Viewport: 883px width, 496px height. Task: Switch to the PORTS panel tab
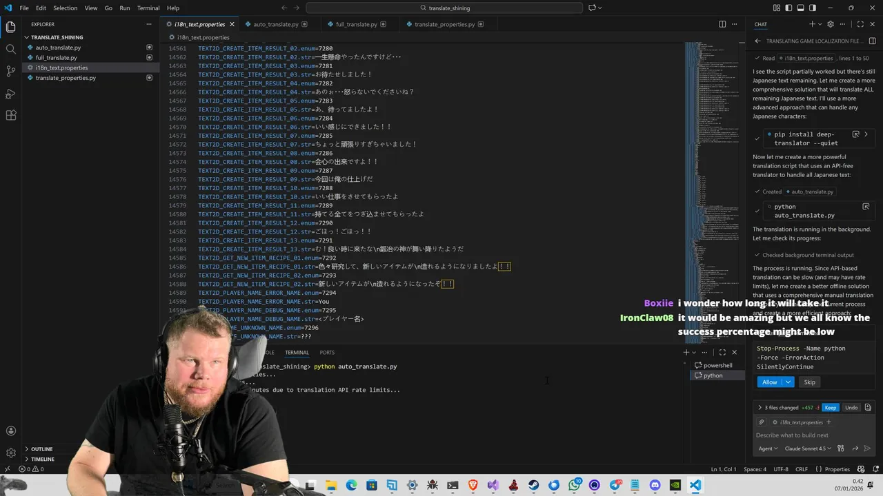(327, 352)
